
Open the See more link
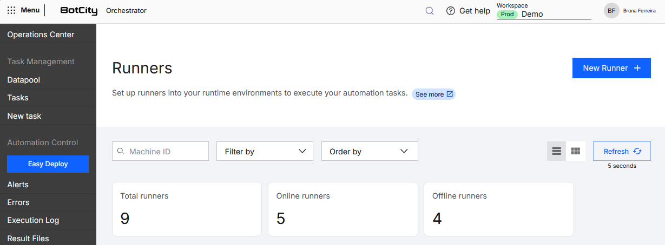[433, 94]
